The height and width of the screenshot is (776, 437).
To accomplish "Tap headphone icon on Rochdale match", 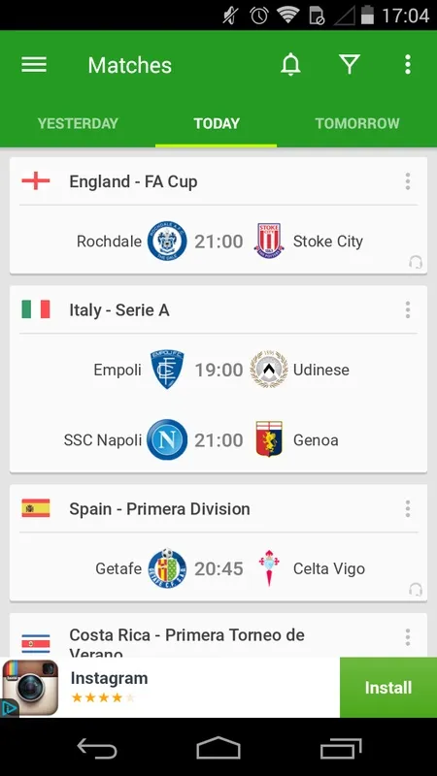I will coord(416,262).
